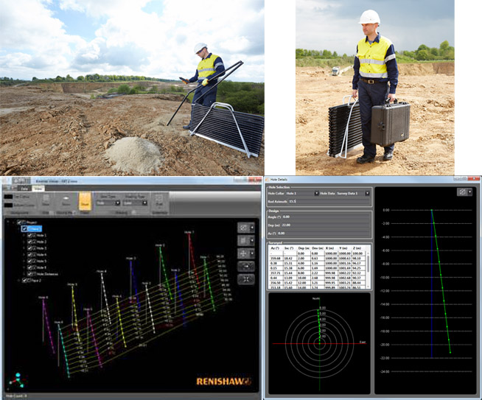
Task: Select Hole 5 in the project tree
Action: [41, 261]
